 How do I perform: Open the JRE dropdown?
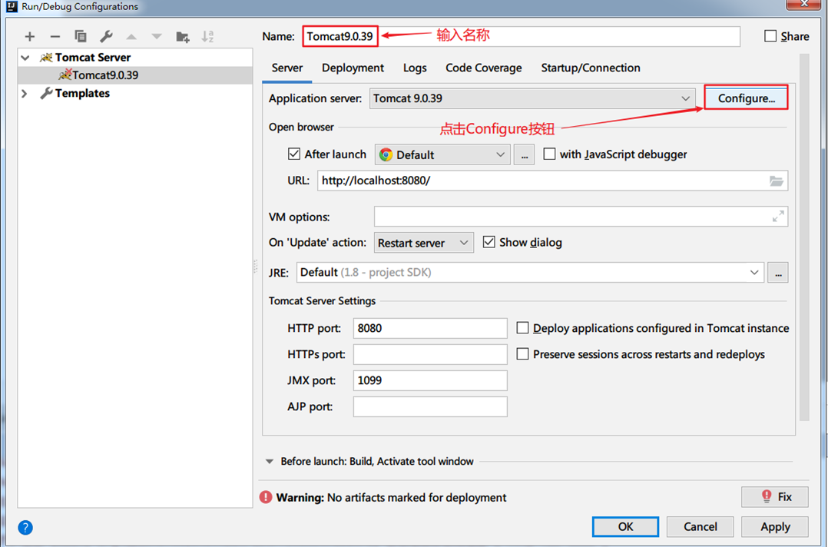530,273
